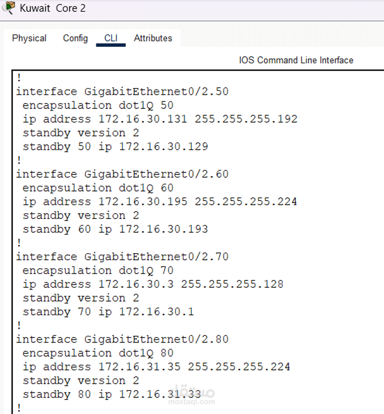Click the standby 60 ip 172.16.30.193 line
The height and width of the screenshot is (414, 384).
[116, 230]
